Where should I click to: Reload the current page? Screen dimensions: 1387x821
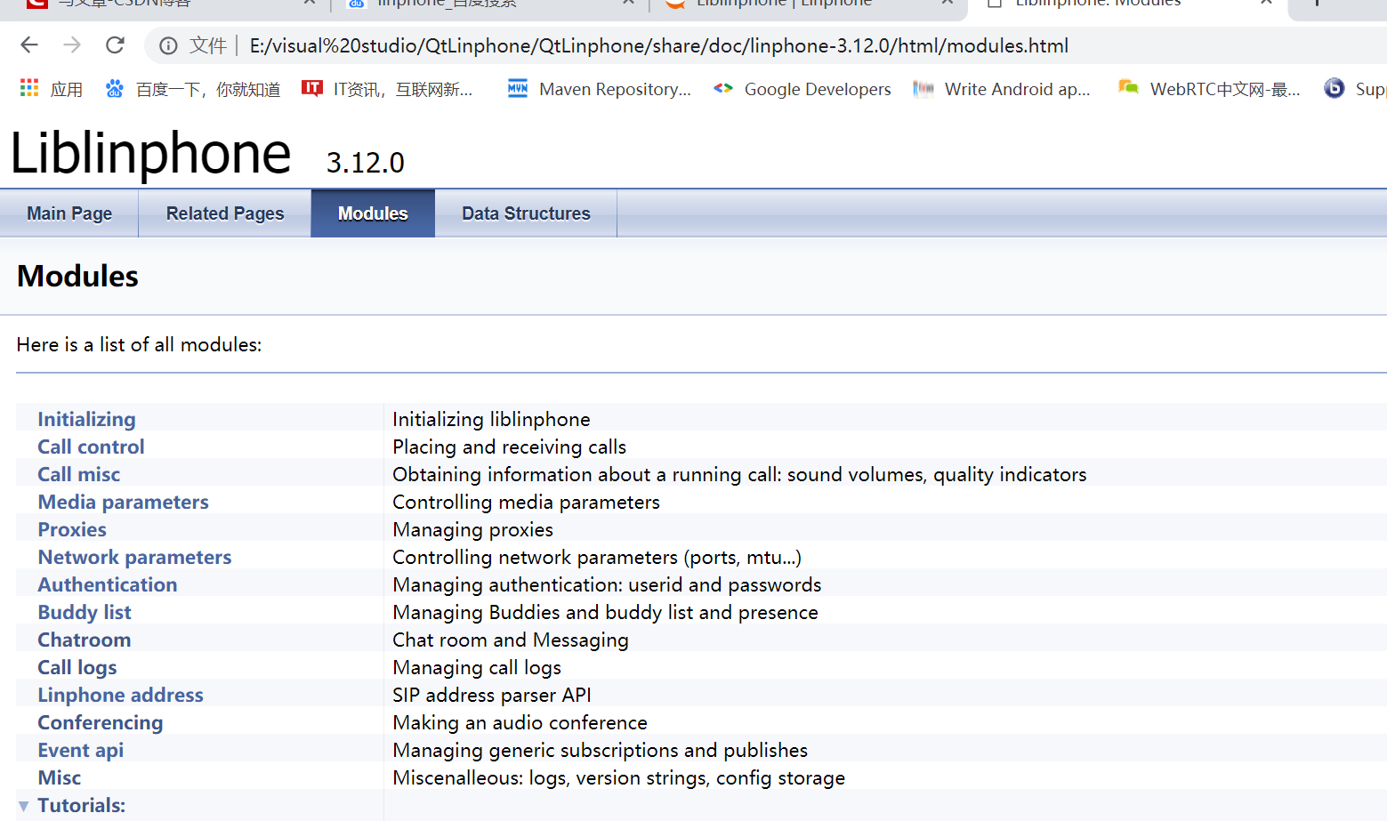click(x=115, y=45)
